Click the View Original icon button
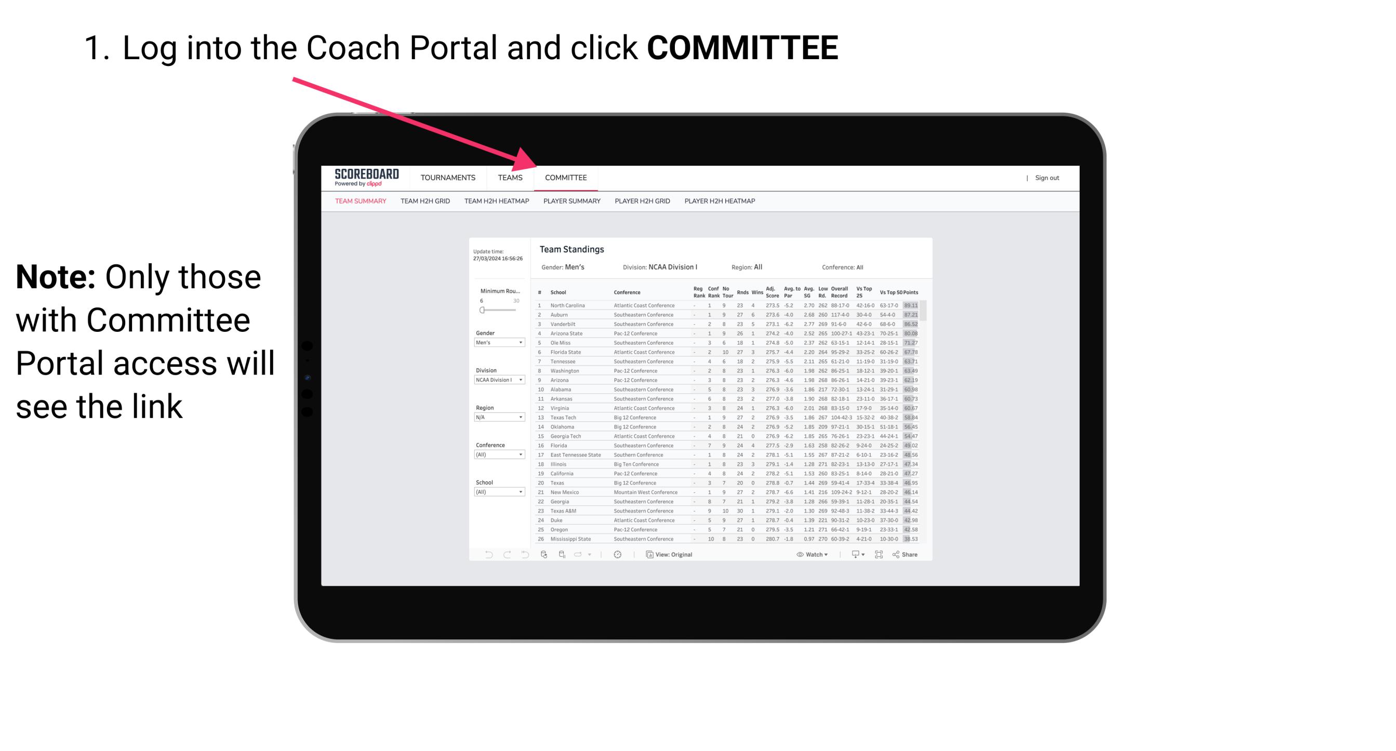This screenshot has height=751, width=1396. tap(647, 555)
